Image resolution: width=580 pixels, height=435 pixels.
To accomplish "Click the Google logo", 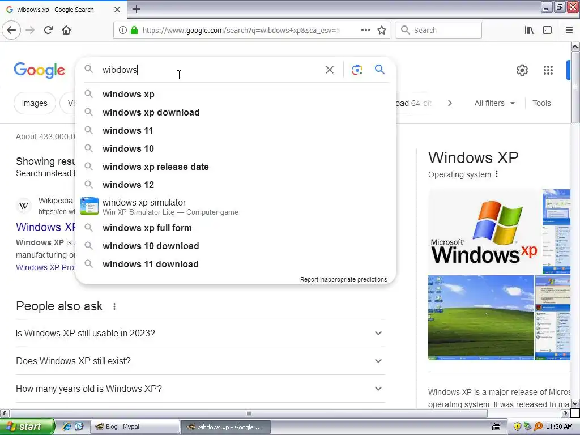I will pyautogui.click(x=39, y=70).
